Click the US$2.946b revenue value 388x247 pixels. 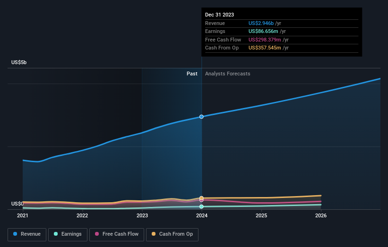pos(261,23)
